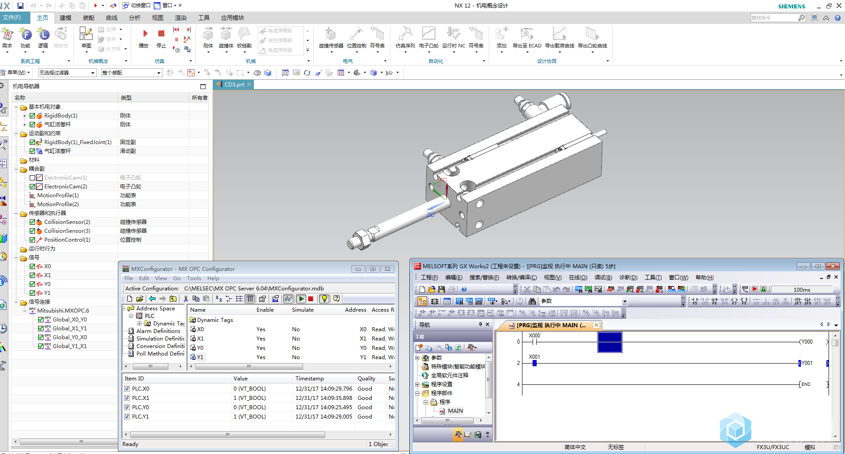Collapse the 信号 folder
The image size is (845, 454).
point(16,258)
